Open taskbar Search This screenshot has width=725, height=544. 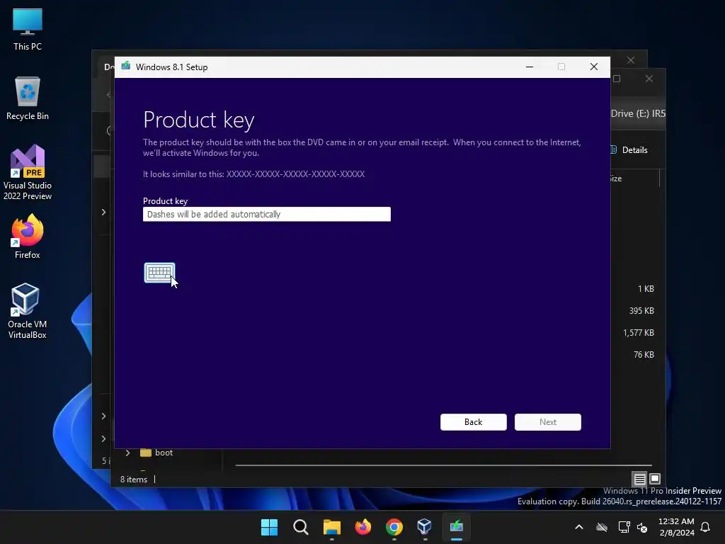(x=300, y=527)
